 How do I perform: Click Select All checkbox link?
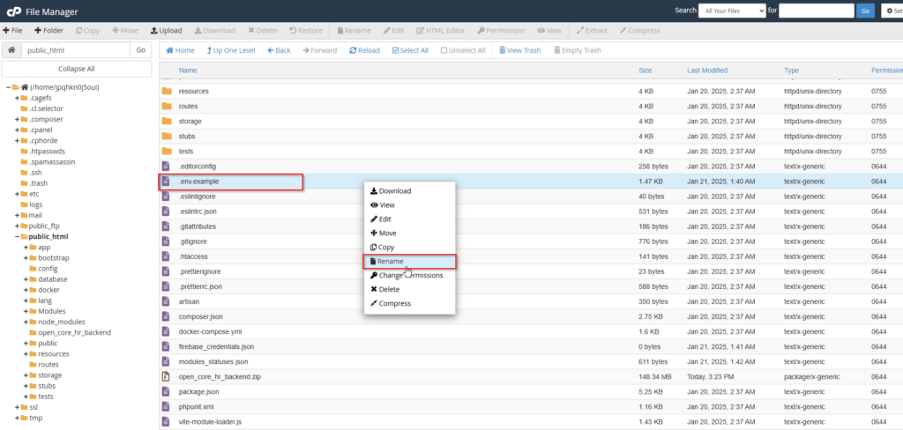(x=410, y=50)
